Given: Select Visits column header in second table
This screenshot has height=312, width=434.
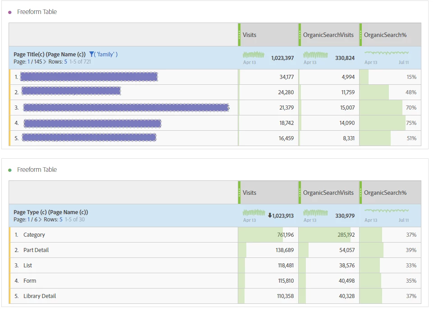Looking at the screenshot, I should (x=268, y=193).
